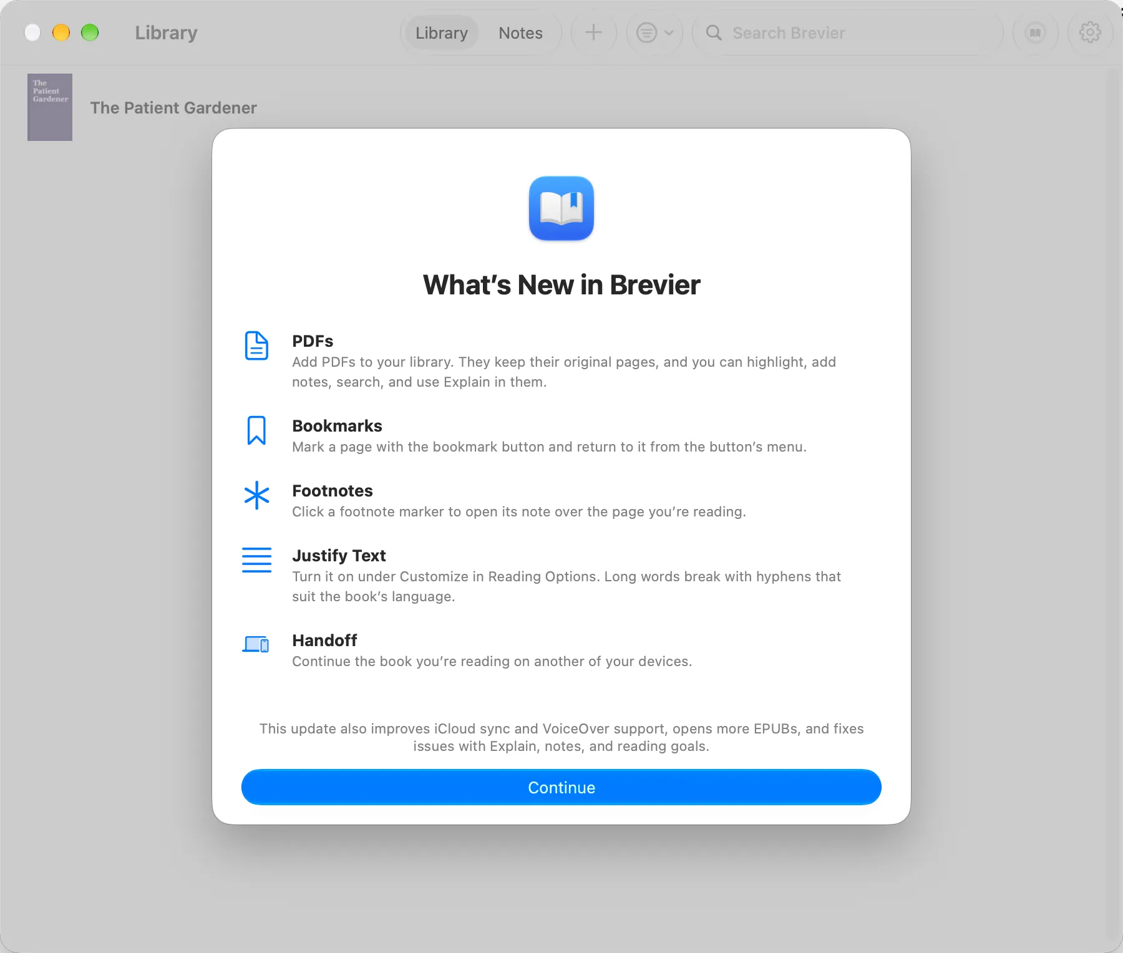Focus the Search Brevier field

(847, 32)
